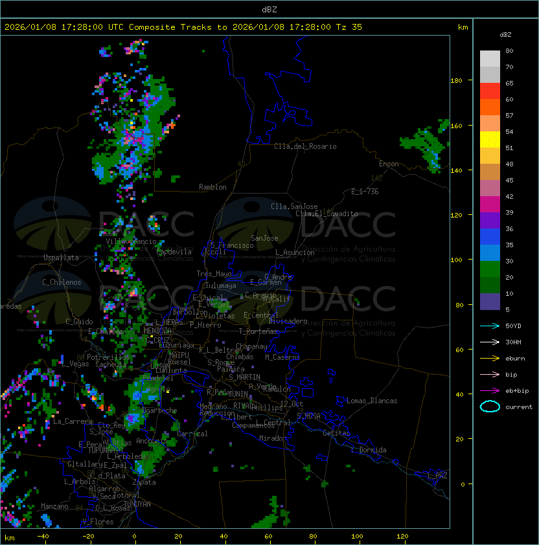Click the 'Clla.del_Rosario' map label
Screen dimensions: 539x545
[305, 146]
